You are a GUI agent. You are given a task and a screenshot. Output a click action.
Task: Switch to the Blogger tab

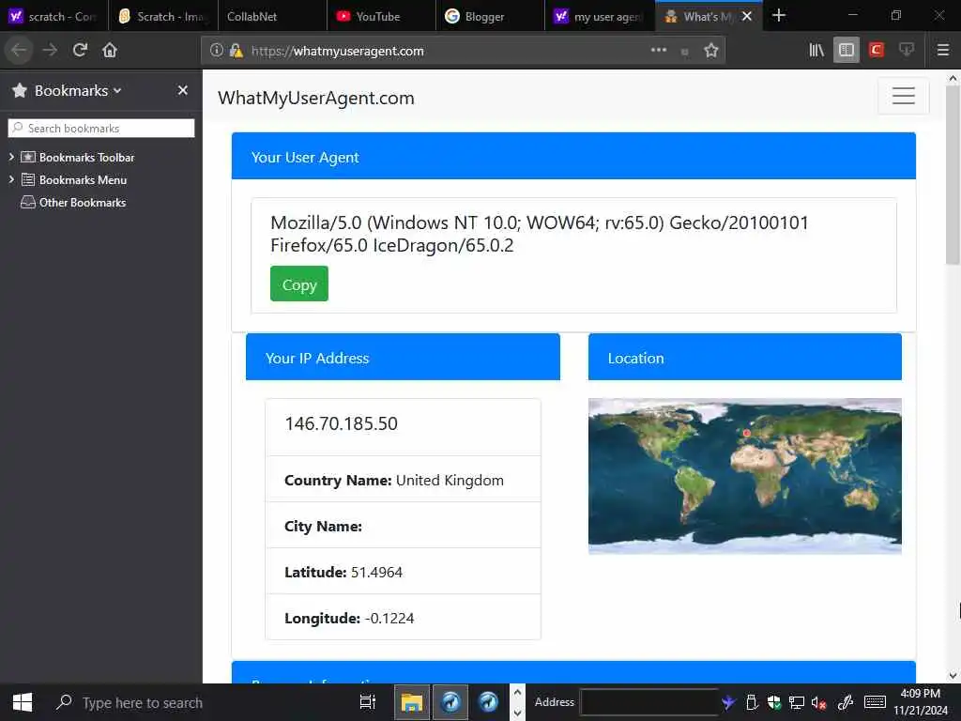tap(490, 16)
